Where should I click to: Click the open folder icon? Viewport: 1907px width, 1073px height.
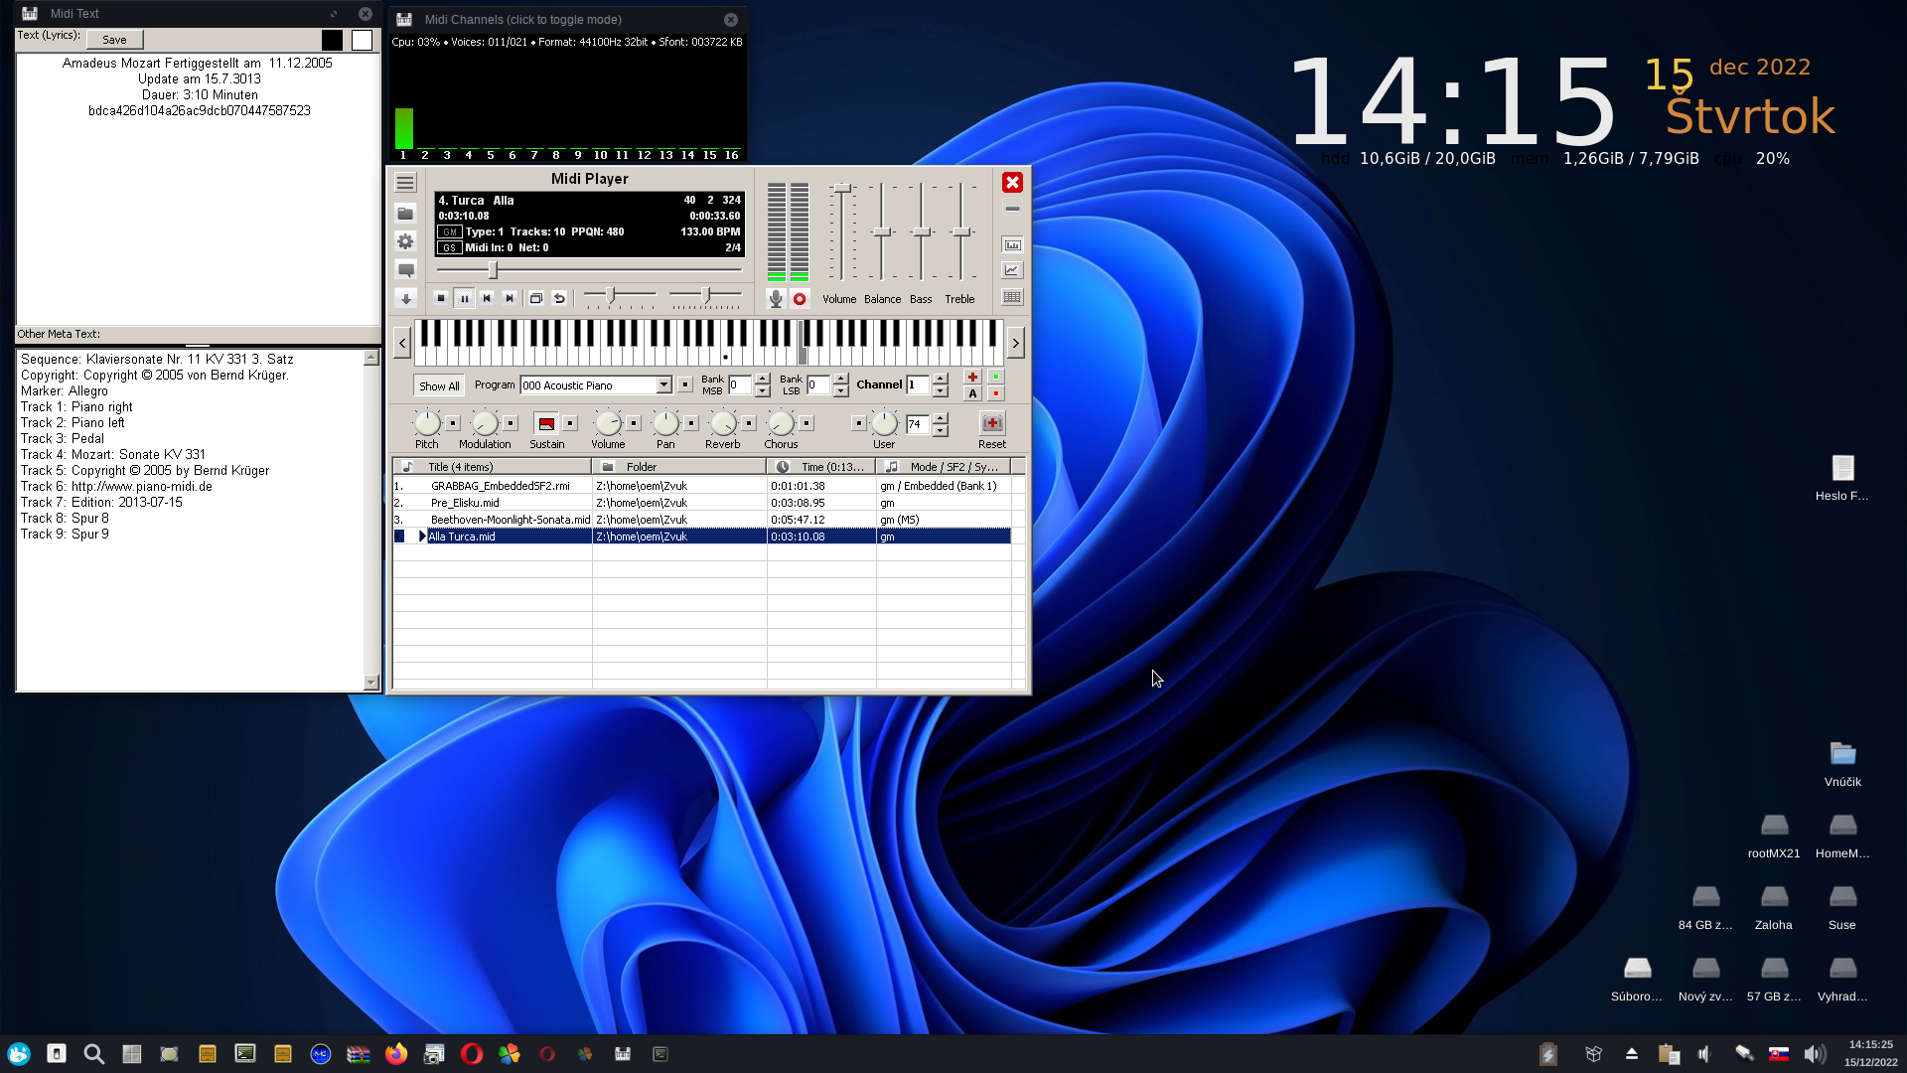(405, 213)
